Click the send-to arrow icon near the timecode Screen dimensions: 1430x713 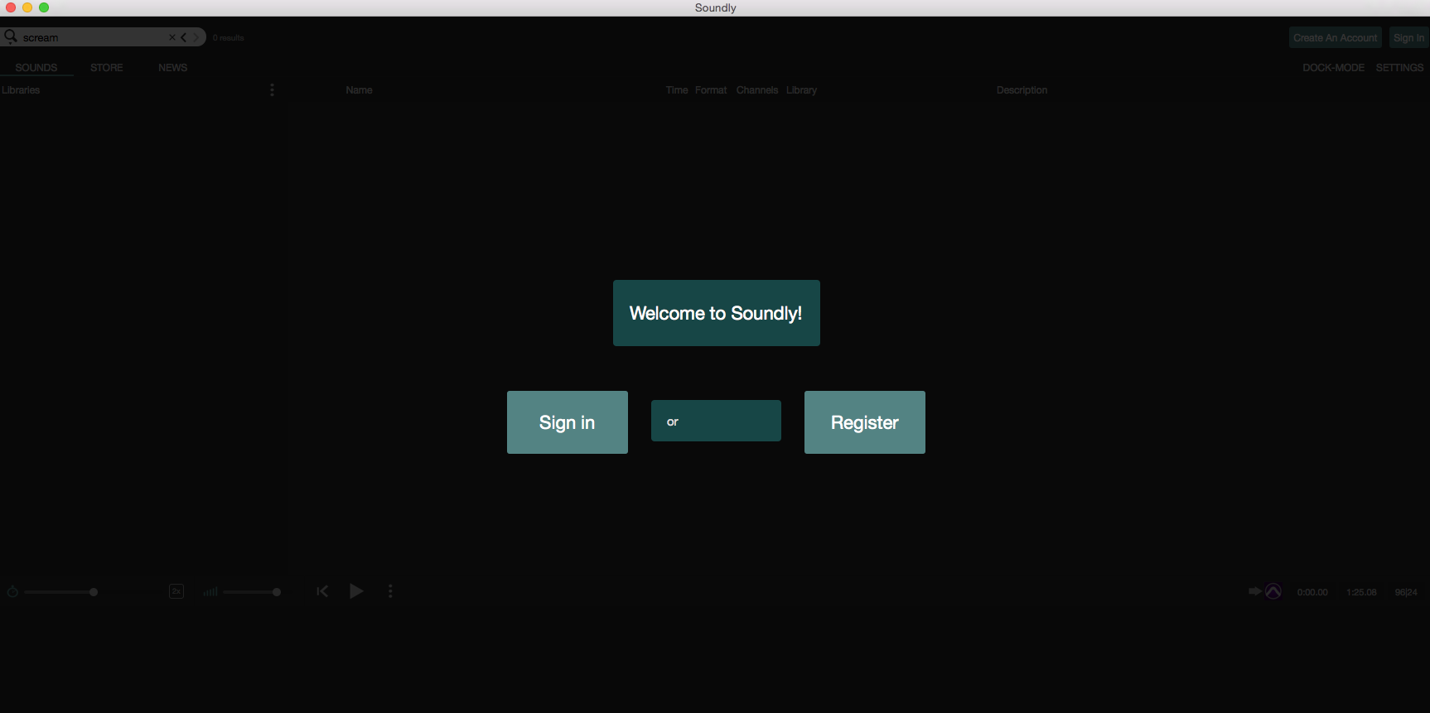point(1255,591)
